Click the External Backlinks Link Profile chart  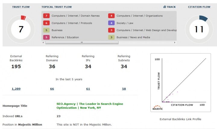pos(181,83)
